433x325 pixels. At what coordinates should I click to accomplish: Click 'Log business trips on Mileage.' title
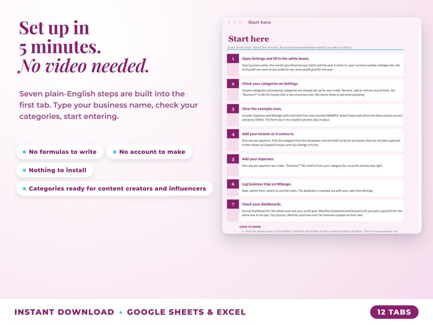267,184
